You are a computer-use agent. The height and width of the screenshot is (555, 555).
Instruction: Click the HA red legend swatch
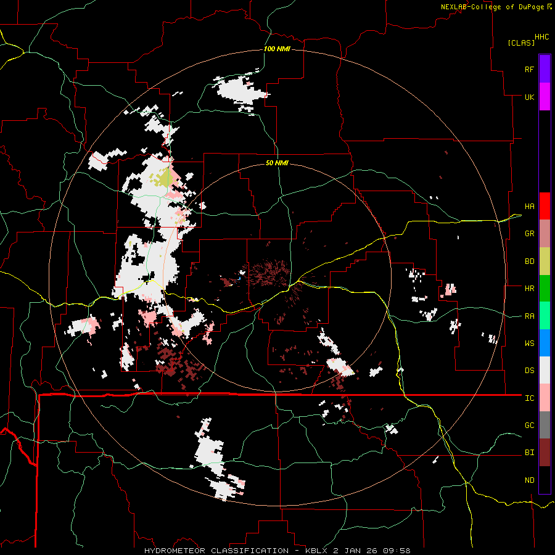pos(545,206)
